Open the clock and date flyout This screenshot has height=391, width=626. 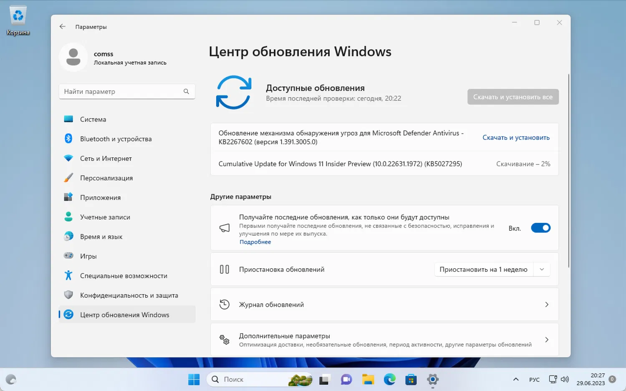[591, 379]
